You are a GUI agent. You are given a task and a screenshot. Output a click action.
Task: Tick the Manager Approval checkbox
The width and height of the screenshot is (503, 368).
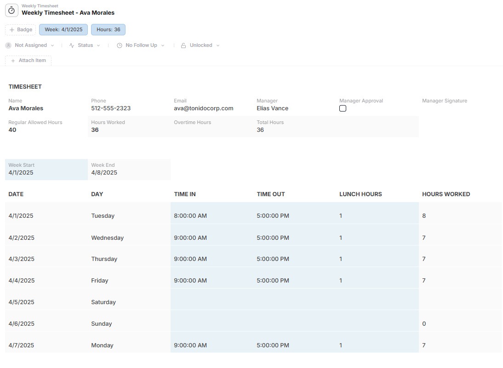pyautogui.click(x=343, y=108)
